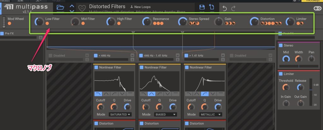Open the SATURATED mode dropdown
This screenshot has width=323, height=130.
[x=120, y=114]
